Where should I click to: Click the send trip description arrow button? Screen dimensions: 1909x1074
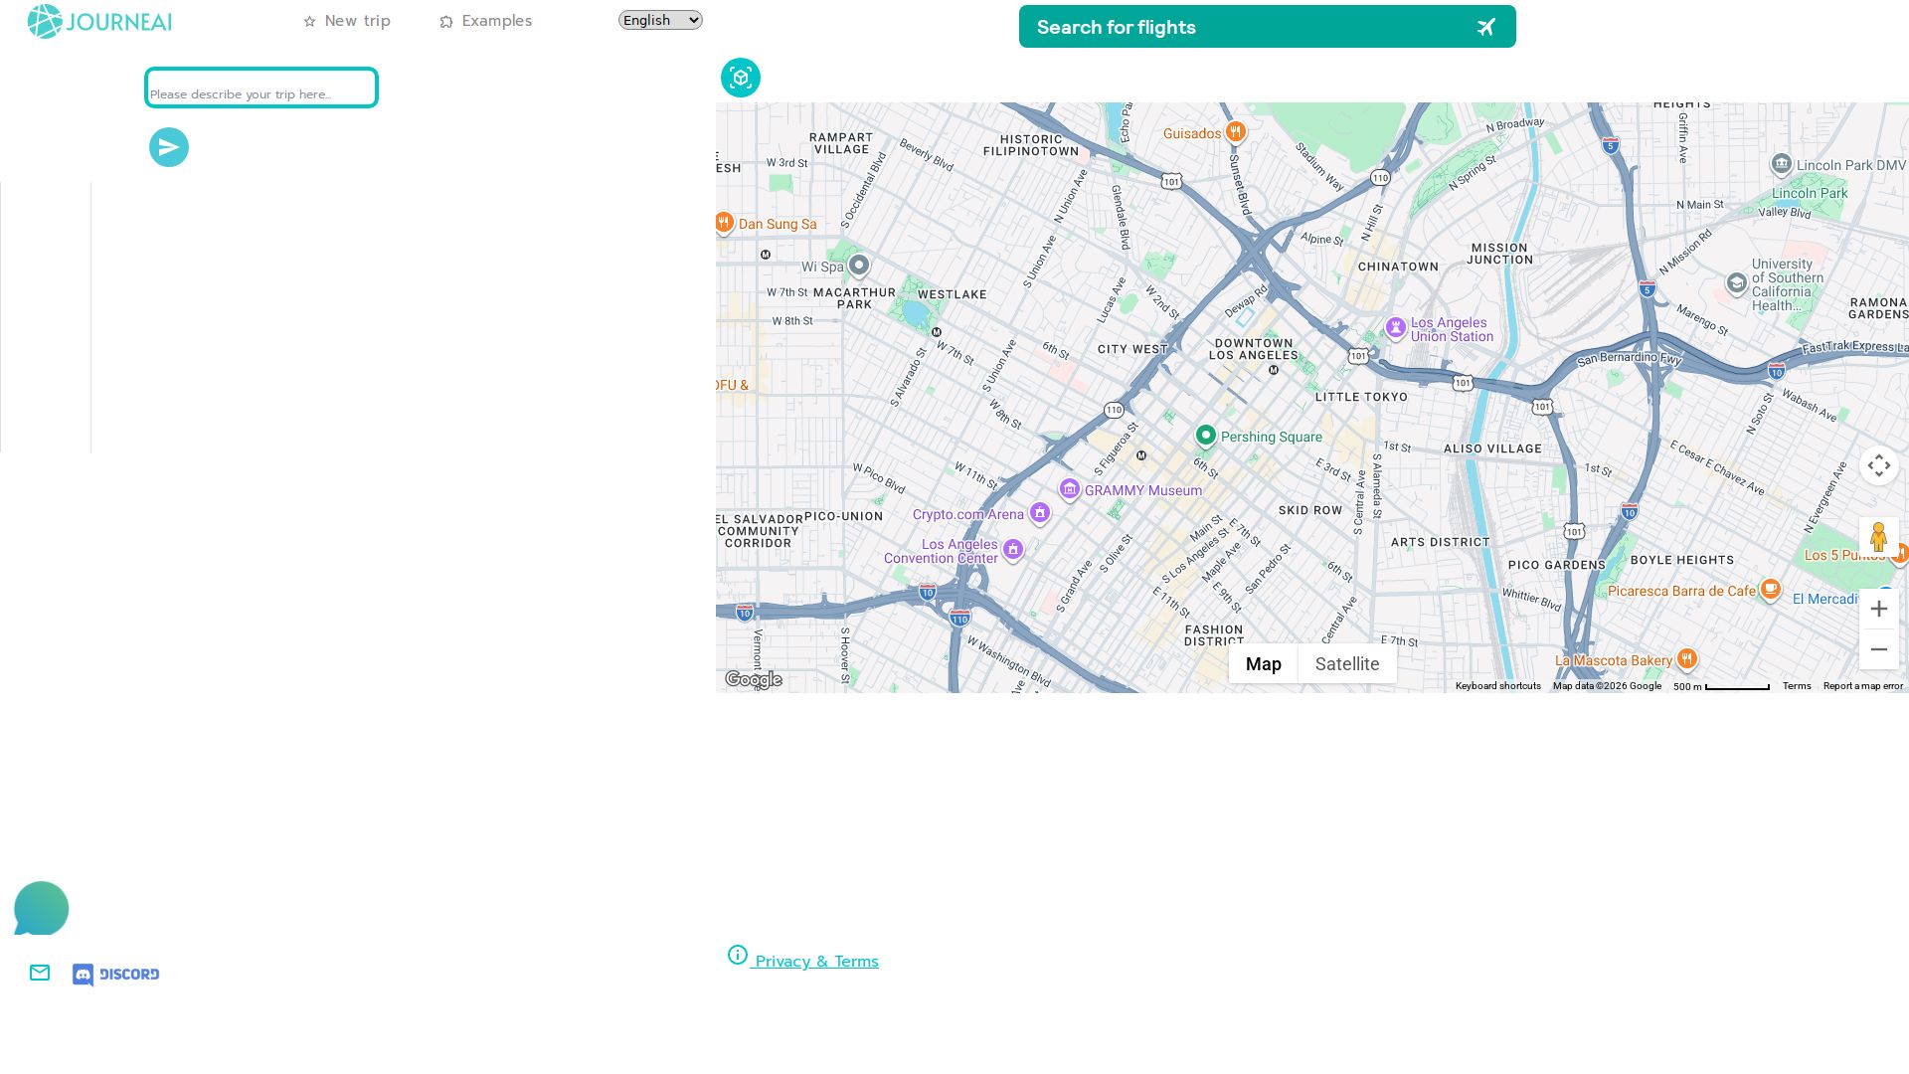169,147
